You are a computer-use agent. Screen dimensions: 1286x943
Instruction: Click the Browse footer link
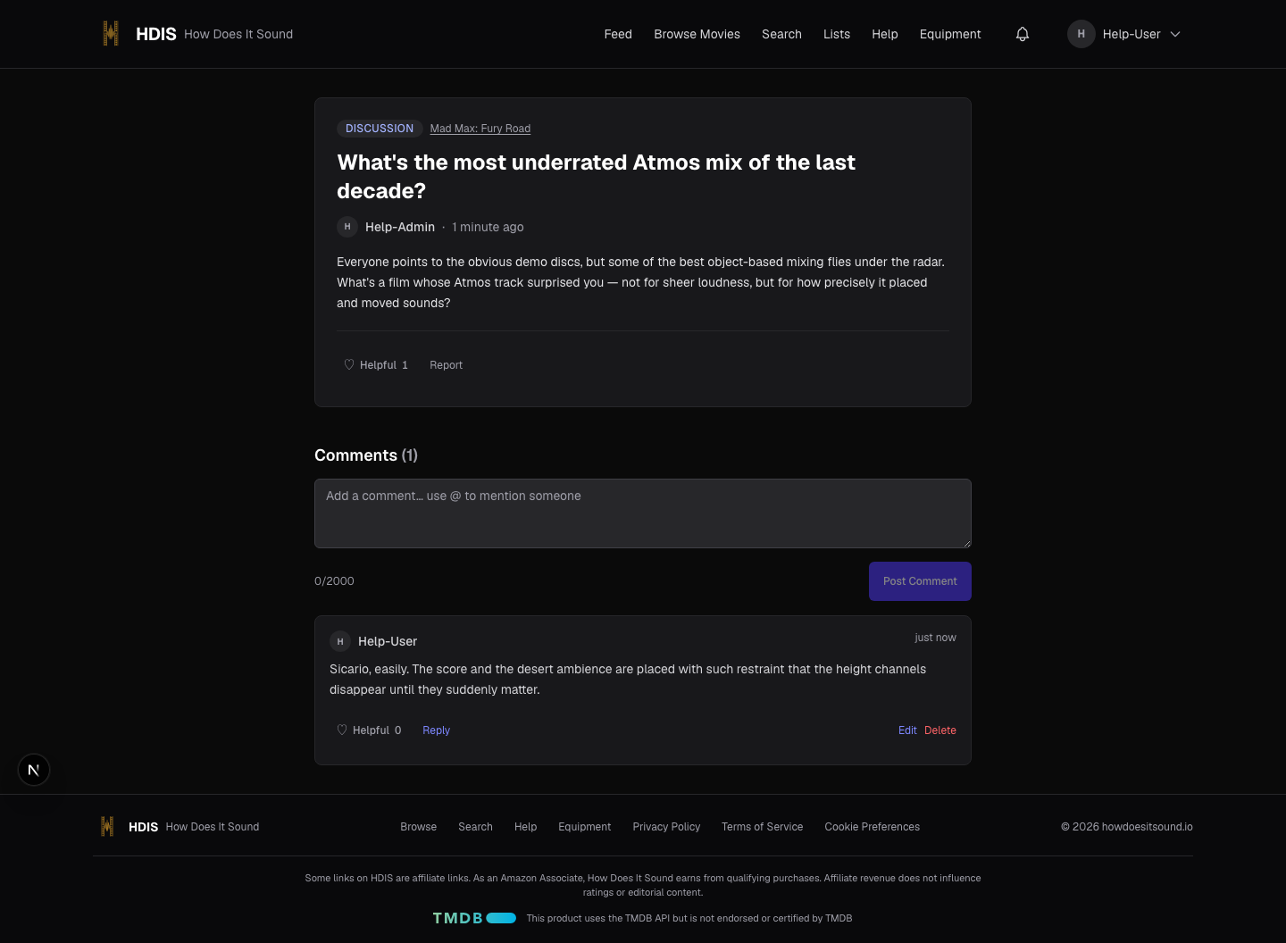[419, 827]
